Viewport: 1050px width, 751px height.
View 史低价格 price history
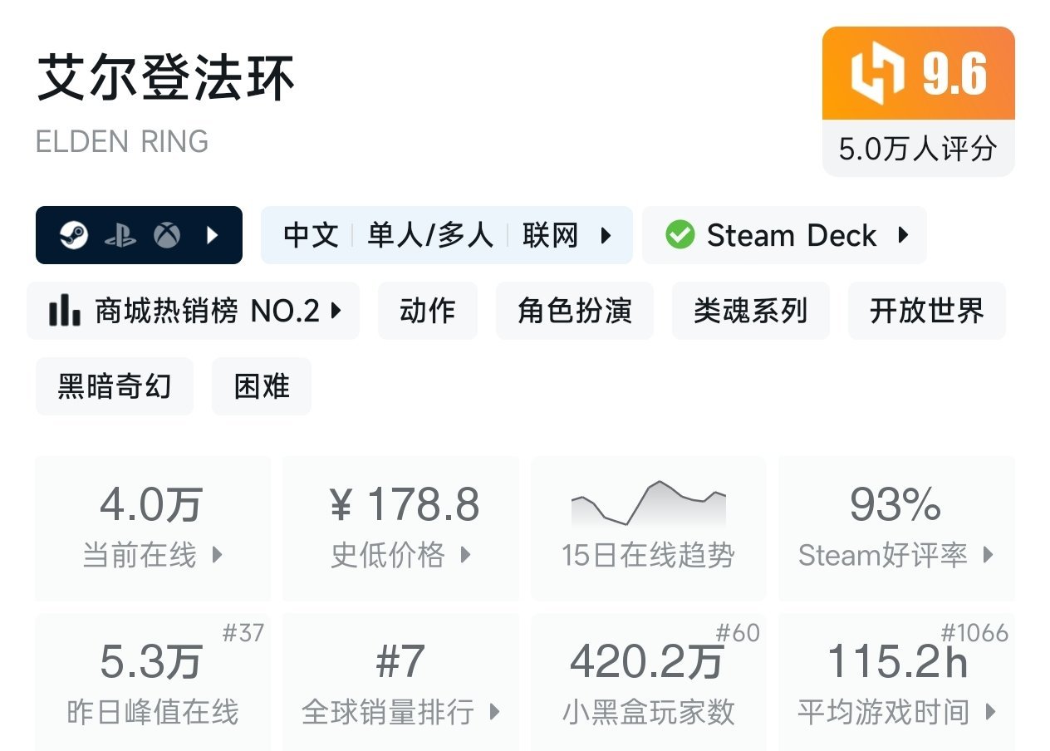coord(400,528)
